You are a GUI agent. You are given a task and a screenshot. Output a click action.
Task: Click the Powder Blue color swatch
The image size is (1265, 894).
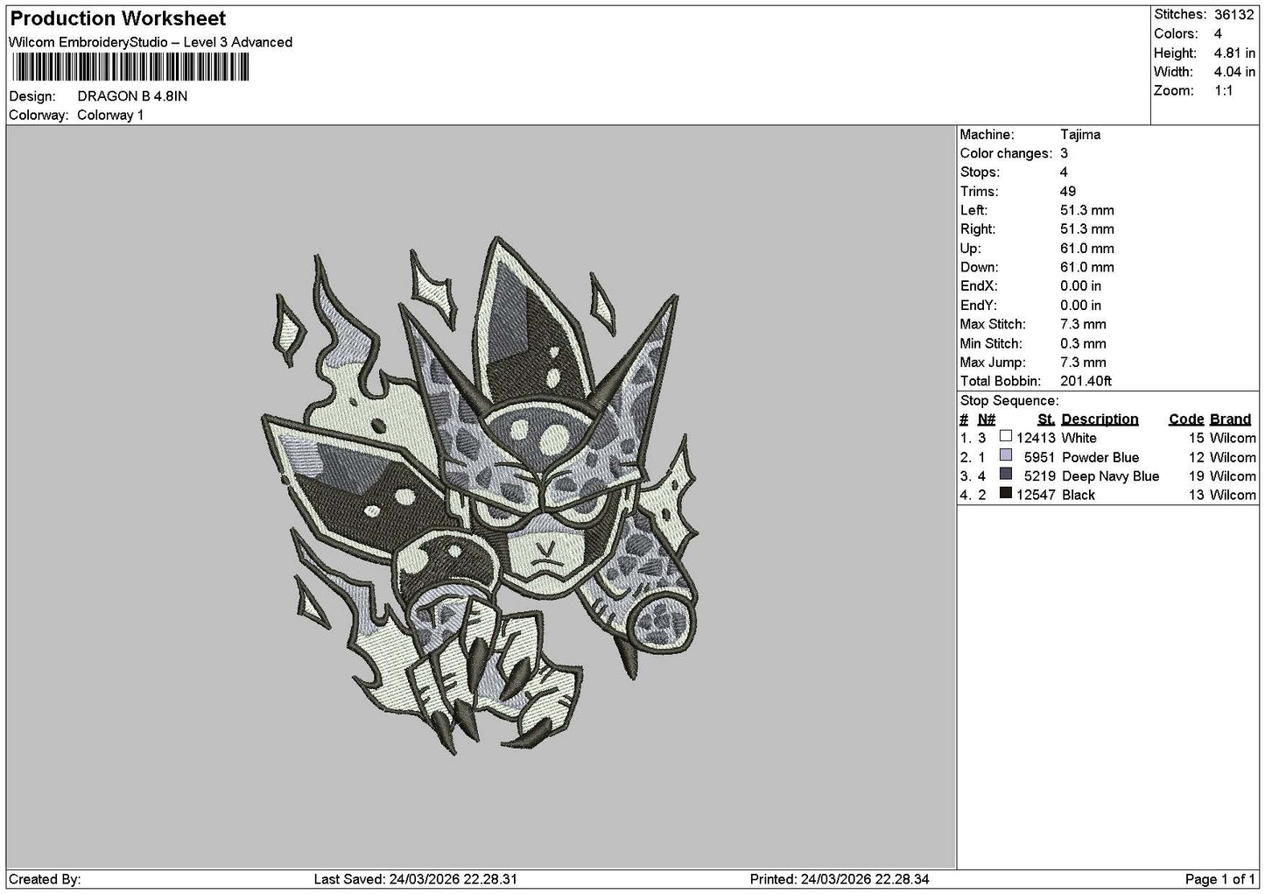[1005, 456]
